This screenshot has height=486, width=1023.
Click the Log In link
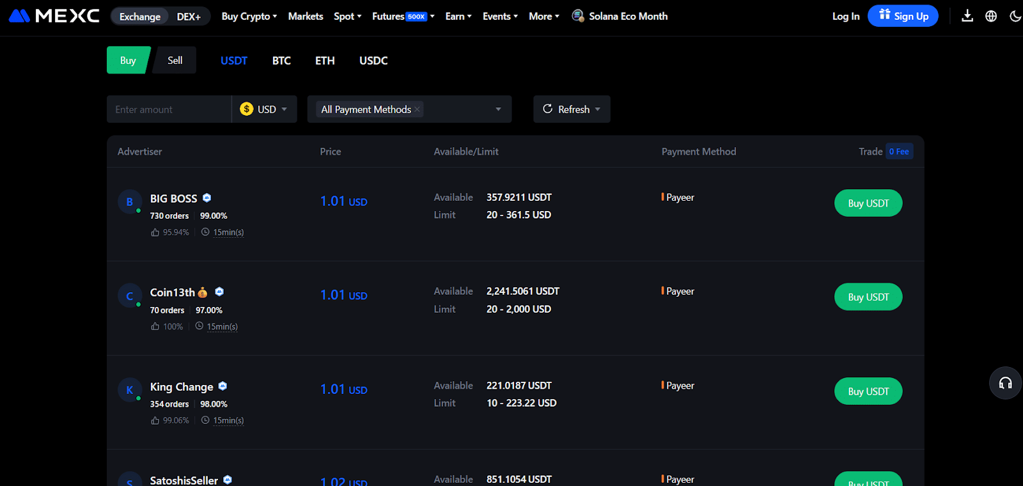[x=846, y=16]
